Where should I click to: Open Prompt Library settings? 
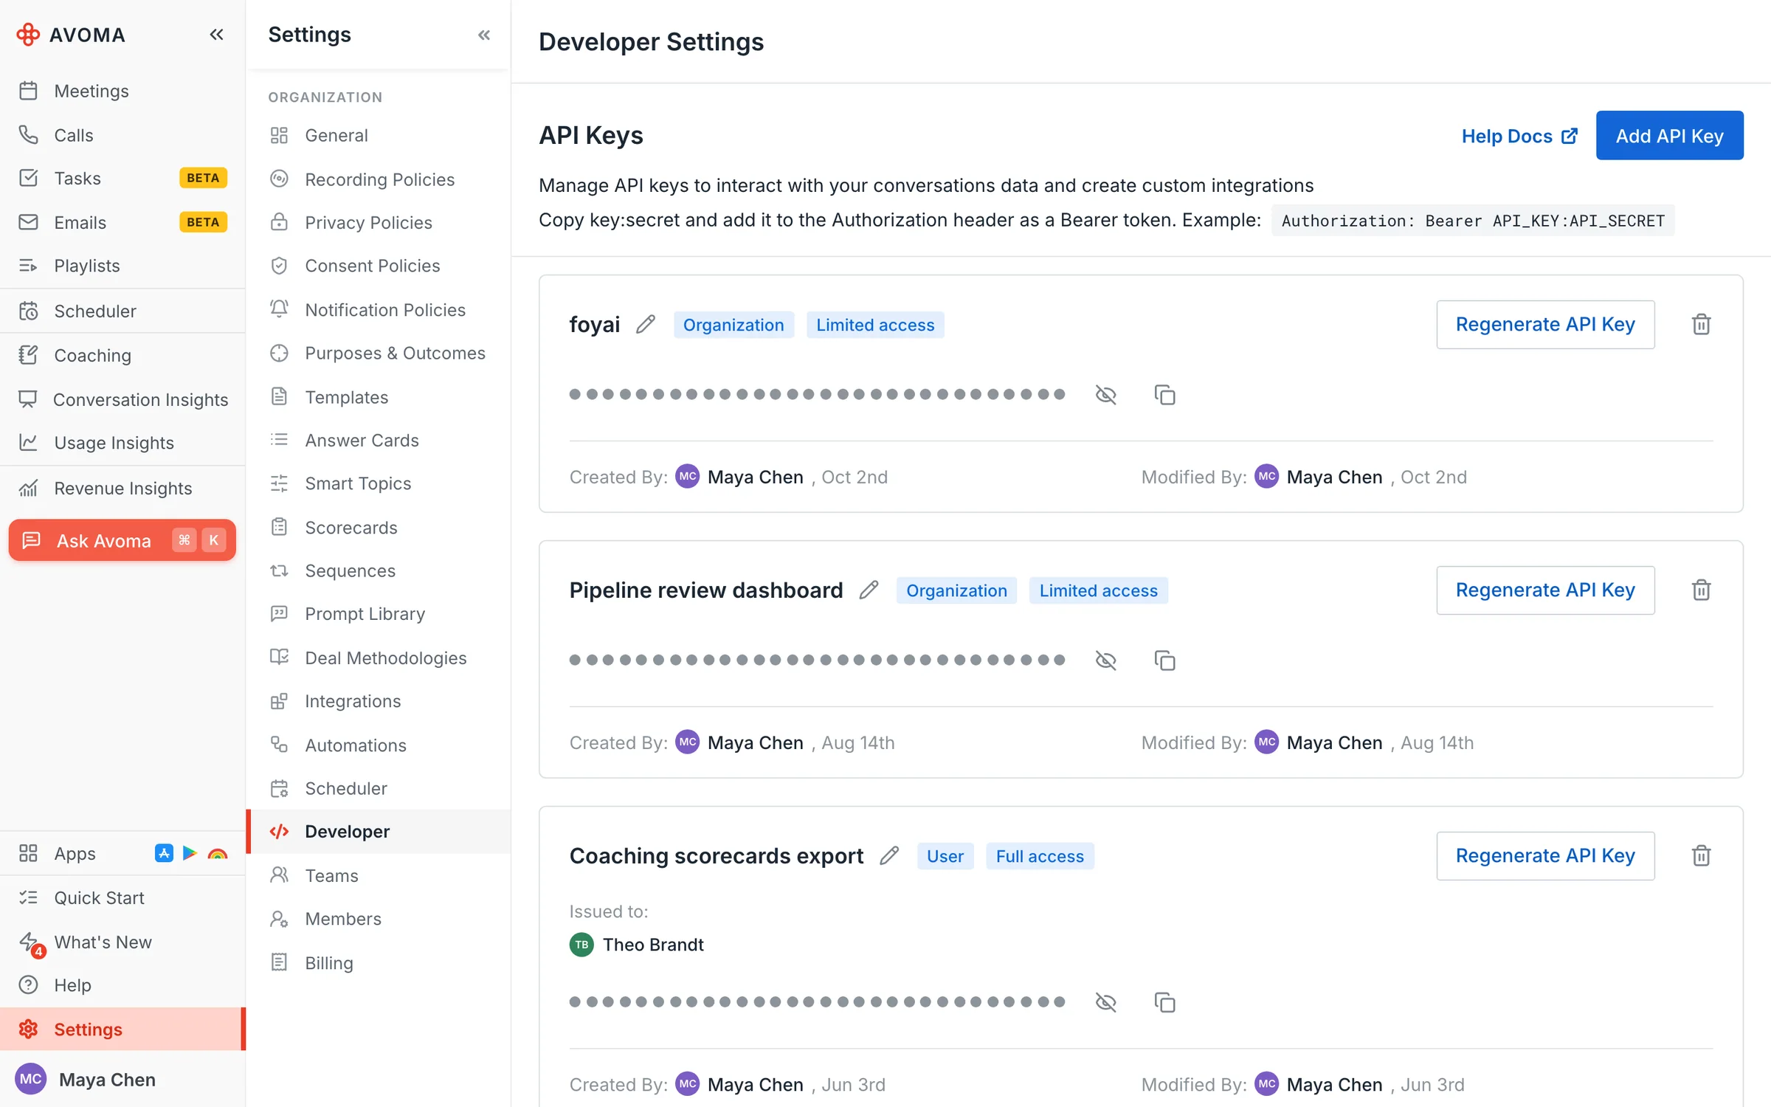[x=378, y=614]
